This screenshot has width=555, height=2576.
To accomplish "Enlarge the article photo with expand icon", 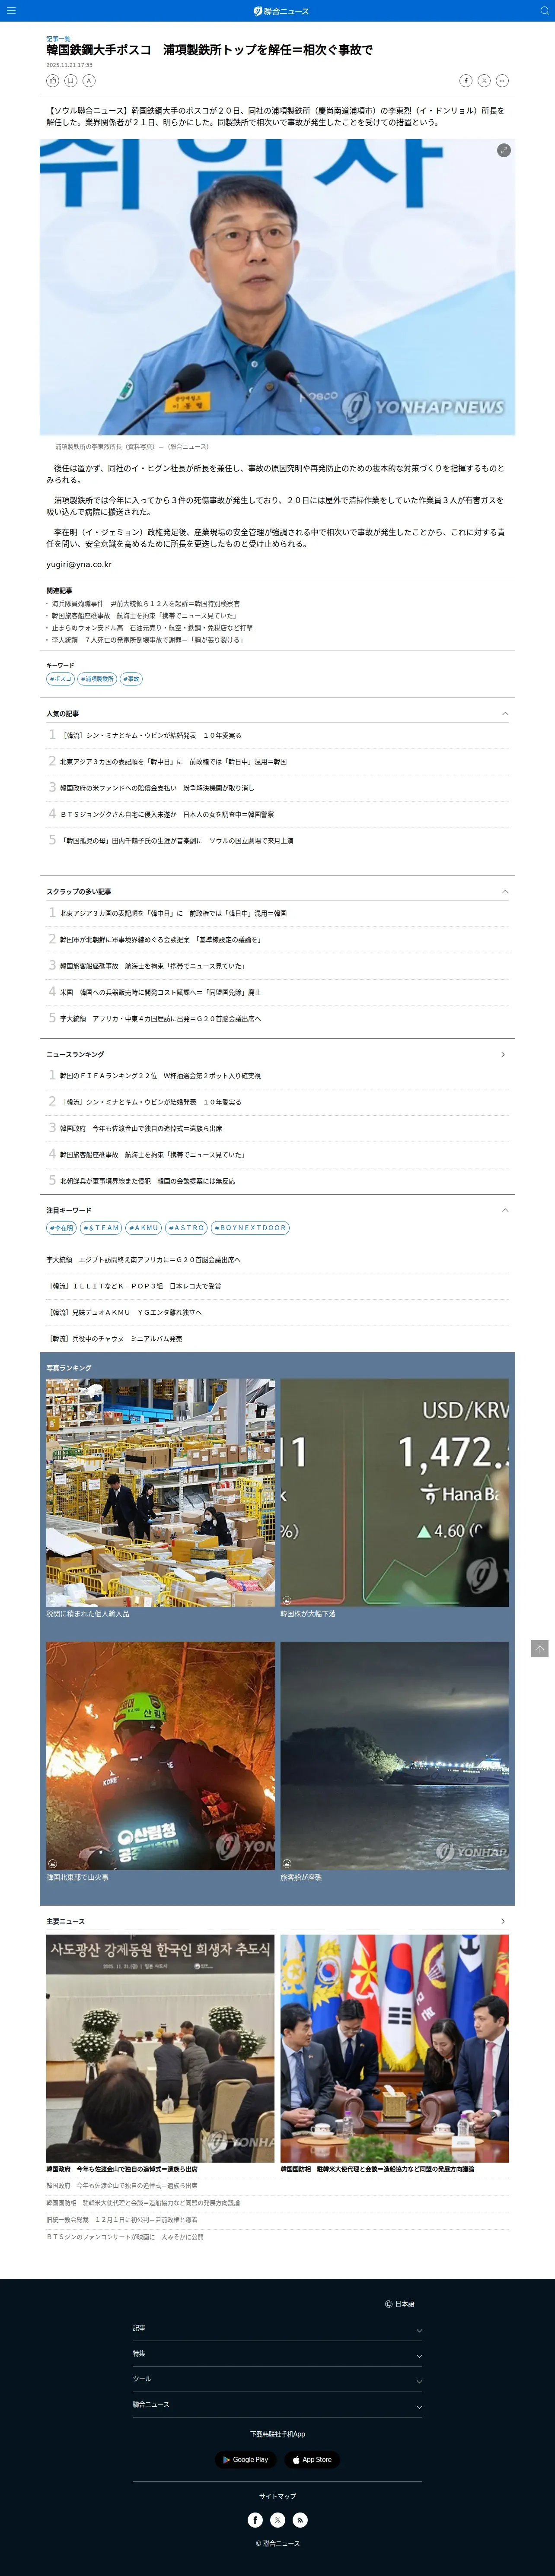I will pyautogui.click(x=504, y=150).
